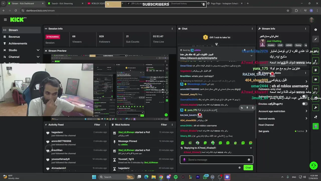Click the green Chat send button
321x181 pixels.
tap(248, 168)
